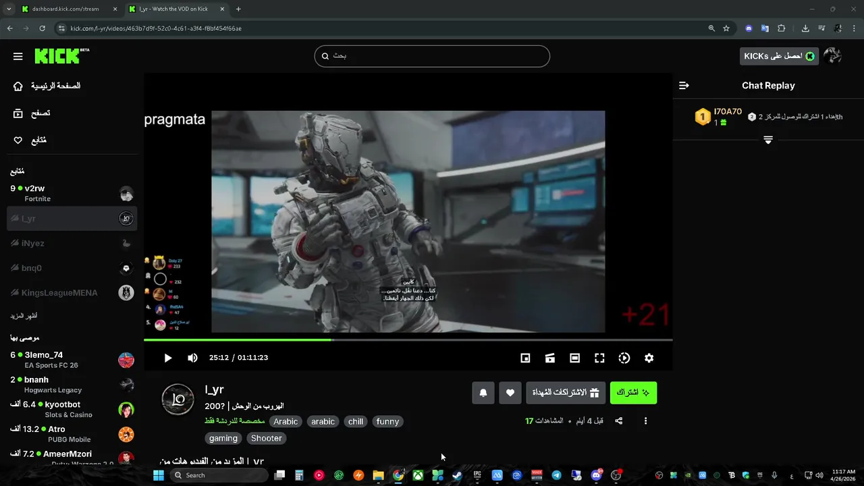Screen dimensions: 864x486
Task: Go back in browser history
Action: (x=9, y=28)
